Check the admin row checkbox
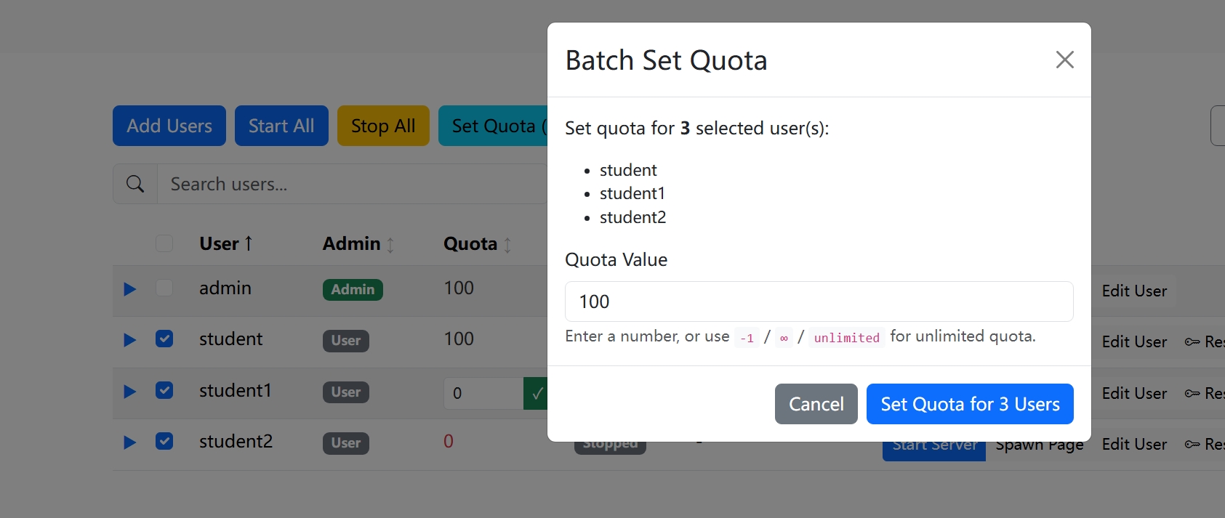This screenshot has height=518, width=1225. point(164,288)
